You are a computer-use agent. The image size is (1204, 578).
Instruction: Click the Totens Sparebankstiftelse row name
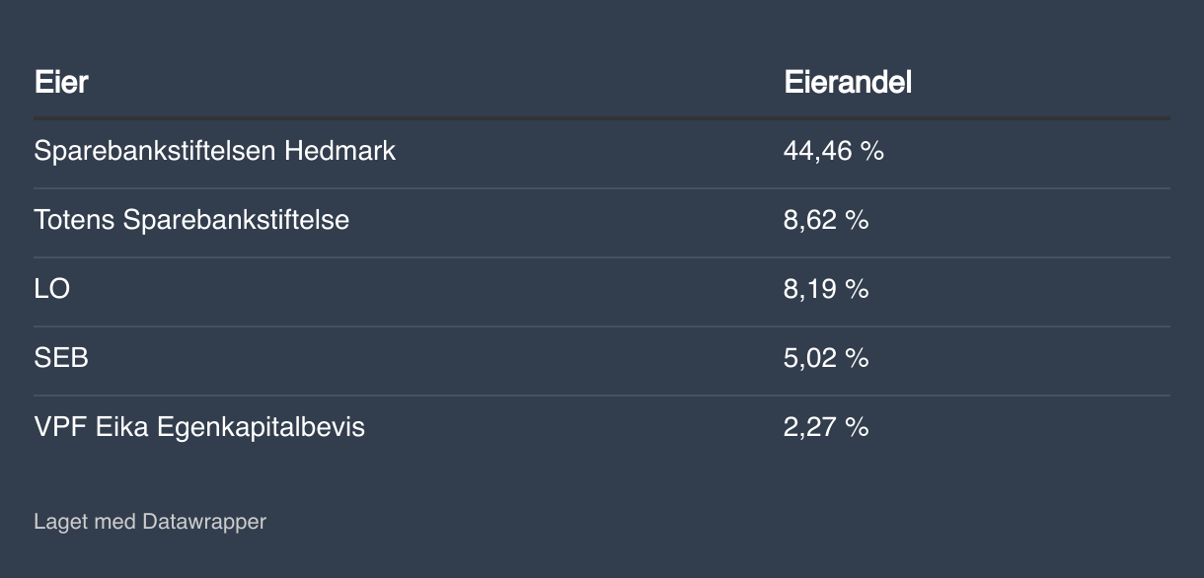tap(191, 219)
